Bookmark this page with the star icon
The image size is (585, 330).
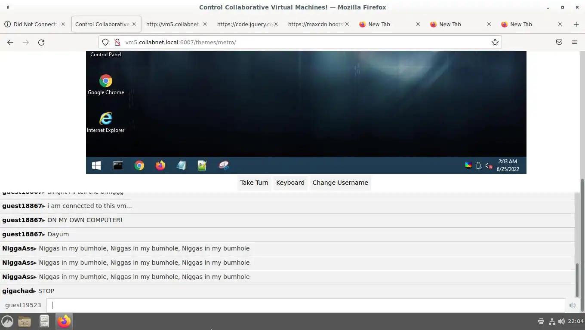tap(495, 42)
